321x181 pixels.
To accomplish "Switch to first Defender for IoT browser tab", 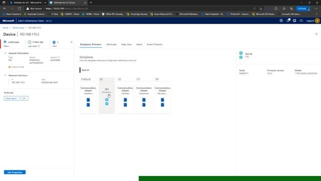I will point(28,3).
